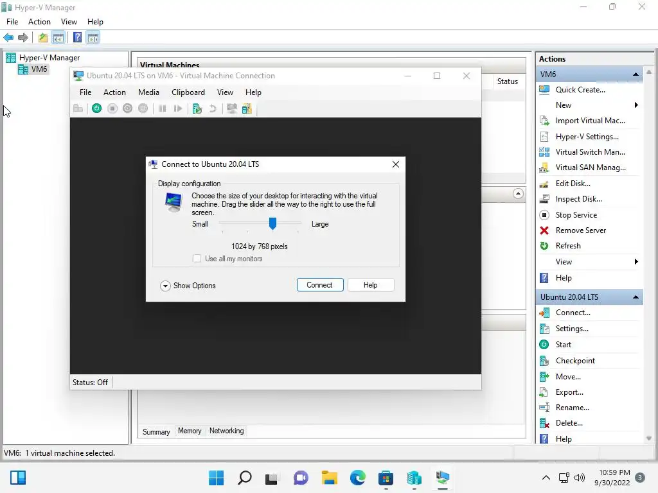Click the Save state icon in VM toolbar

[x=143, y=108]
